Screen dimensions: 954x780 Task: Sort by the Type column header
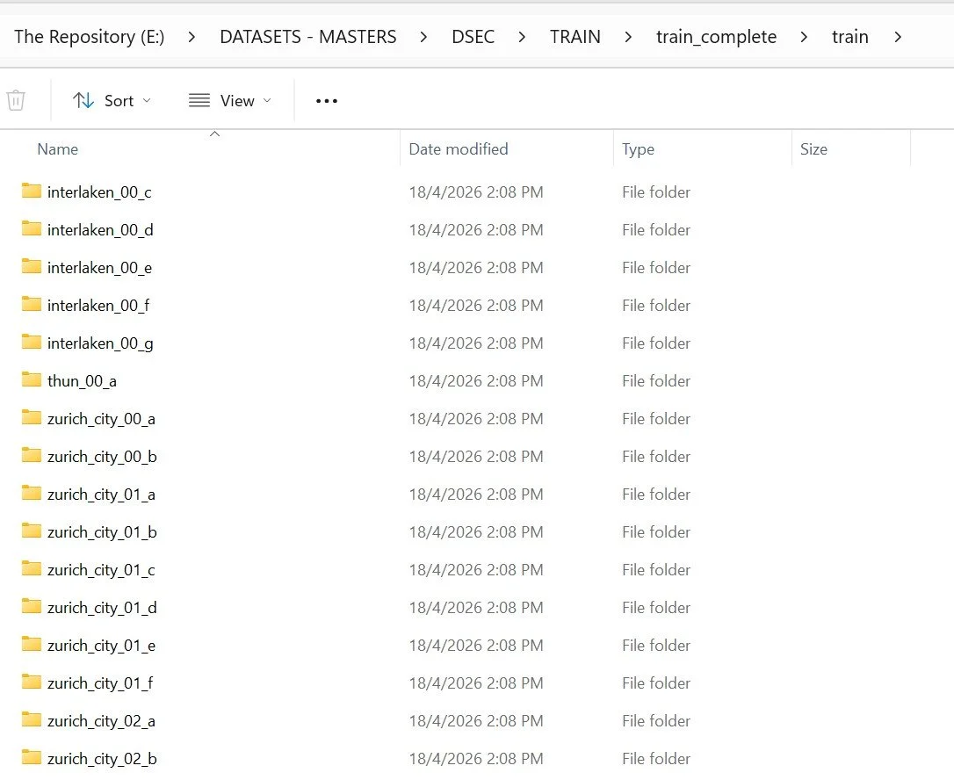639,149
